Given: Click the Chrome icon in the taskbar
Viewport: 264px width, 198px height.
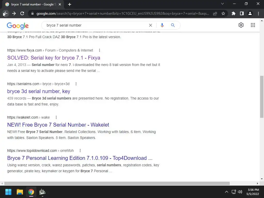Looking at the screenshot, I should pyautogui.click(x=31, y=192).
